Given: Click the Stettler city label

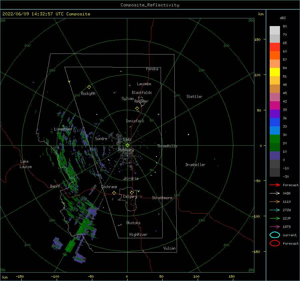Looking at the screenshot, I should coord(194,97).
